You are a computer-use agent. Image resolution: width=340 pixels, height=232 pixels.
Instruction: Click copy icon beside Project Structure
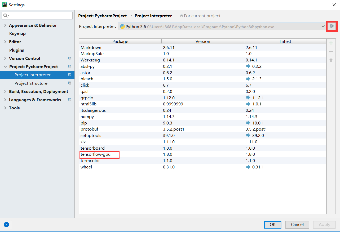pyautogui.click(x=70, y=83)
